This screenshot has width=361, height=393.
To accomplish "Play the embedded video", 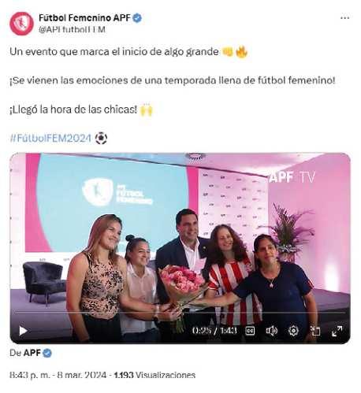I will (x=23, y=331).
